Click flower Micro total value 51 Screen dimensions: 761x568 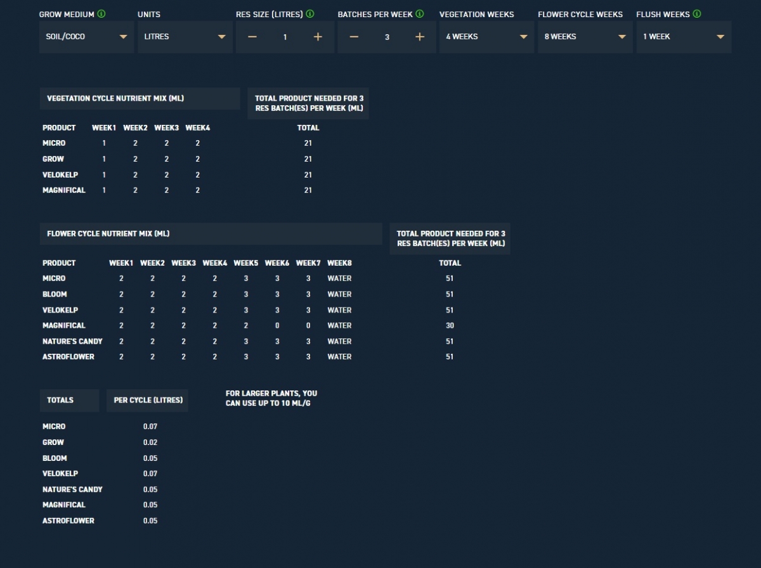click(450, 278)
